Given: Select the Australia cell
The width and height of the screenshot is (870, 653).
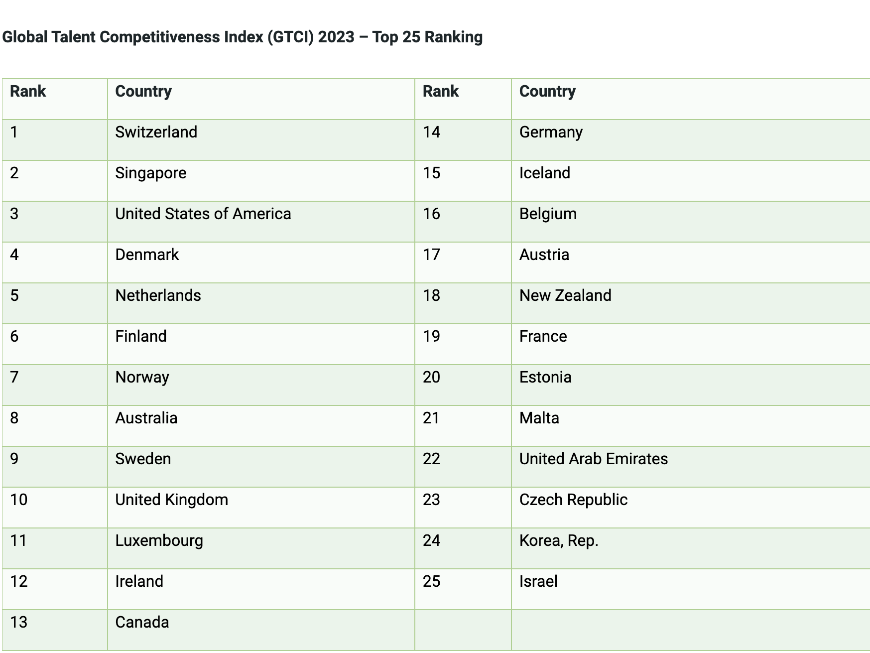Looking at the screenshot, I should 146,418.
